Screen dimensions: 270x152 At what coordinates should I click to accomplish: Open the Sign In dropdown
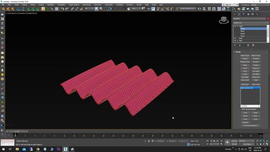click(230, 5)
